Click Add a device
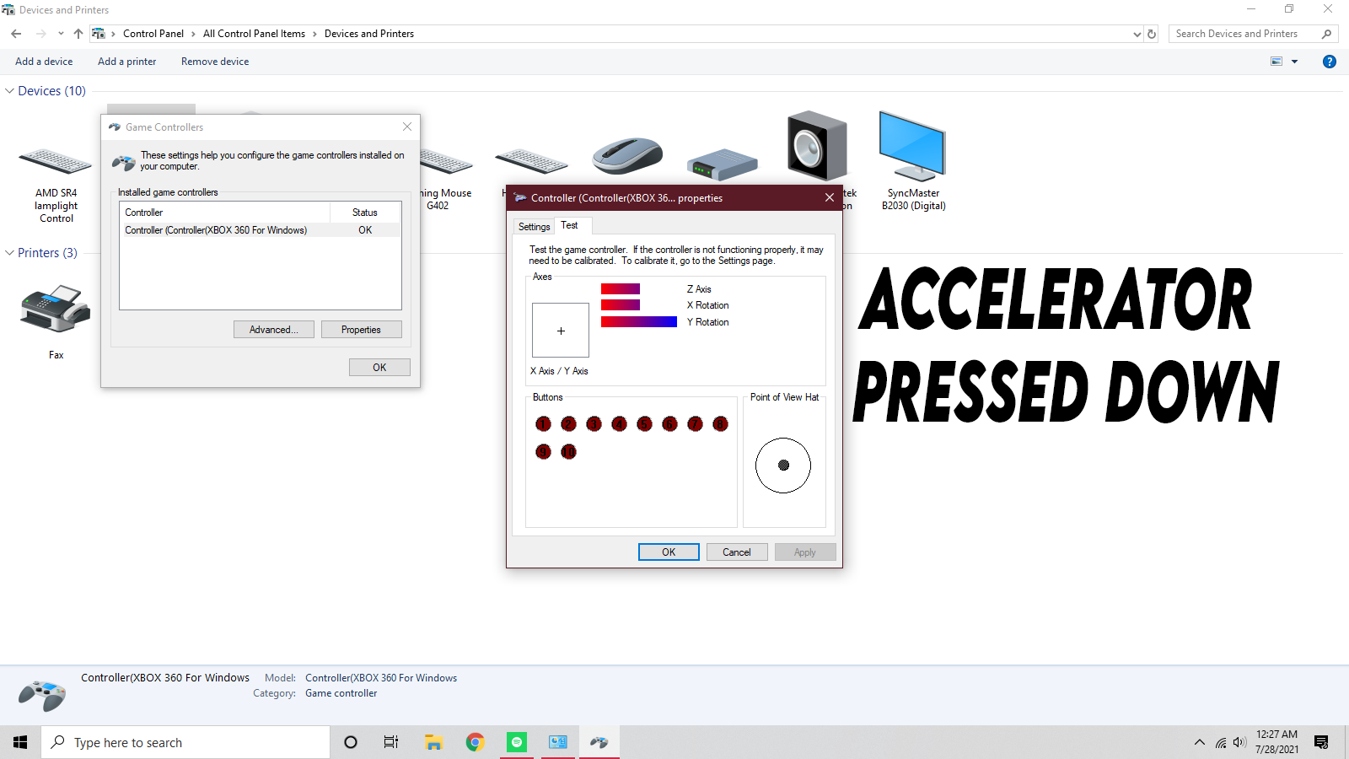 click(44, 62)
